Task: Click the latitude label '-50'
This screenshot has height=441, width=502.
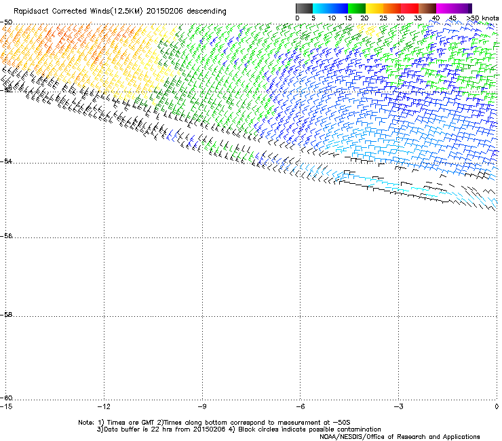Action: pyautogui.click(x=7, y=22)
